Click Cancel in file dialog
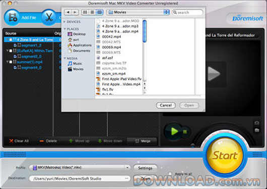This screenshot has width=267, height=189. point(166,105)
